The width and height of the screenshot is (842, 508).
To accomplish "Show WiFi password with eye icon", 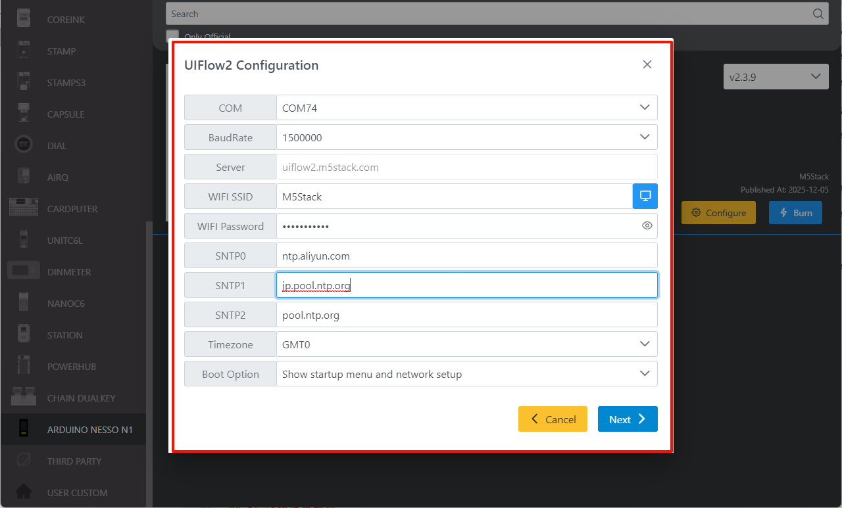I will 647,226.
